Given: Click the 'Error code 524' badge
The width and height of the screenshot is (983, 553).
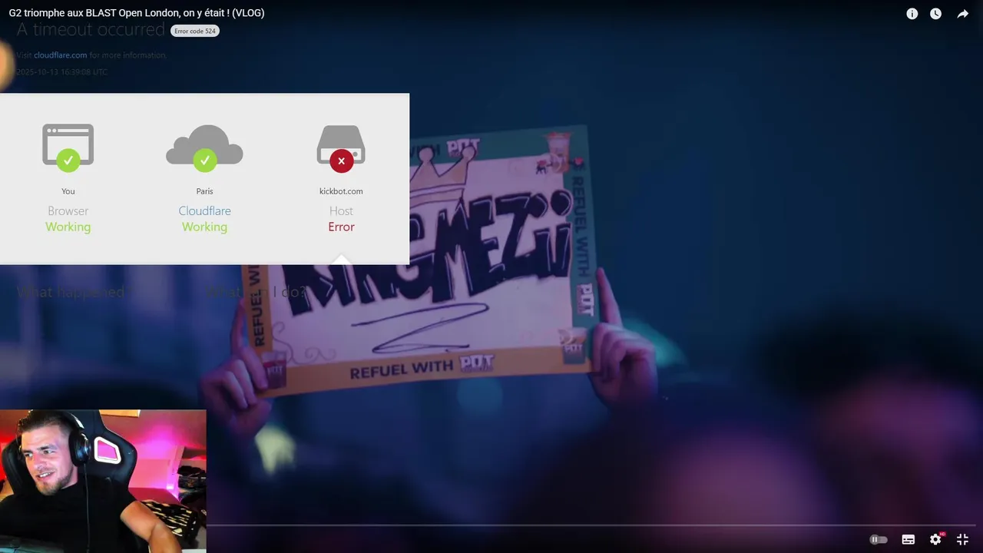Looking at the screenshot, I should [x=195, y=31].
